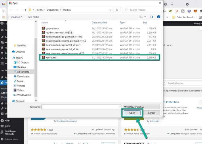The image size is (202, 144).
Task: Open the view options dropdown arrow
Action: pyautogui.click(x=145, y=17)
